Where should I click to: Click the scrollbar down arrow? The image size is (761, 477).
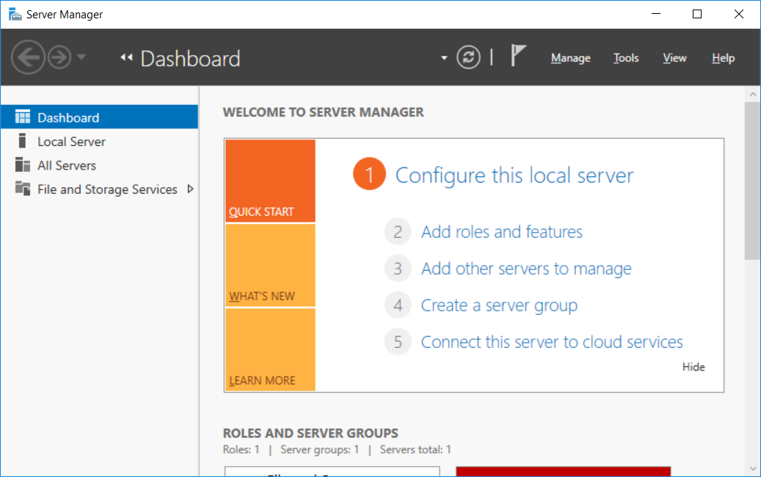(753, 469)
